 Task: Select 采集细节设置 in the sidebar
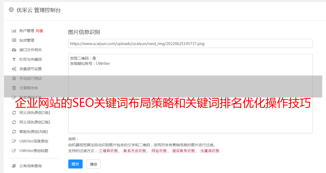point(31,69)
